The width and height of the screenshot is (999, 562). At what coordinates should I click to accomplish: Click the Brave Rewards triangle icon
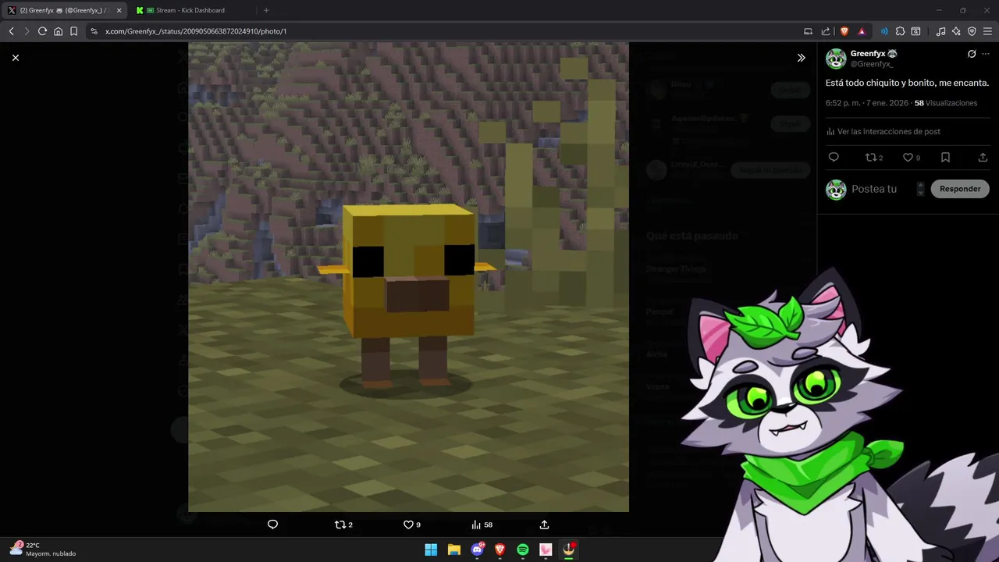[862, 31]
